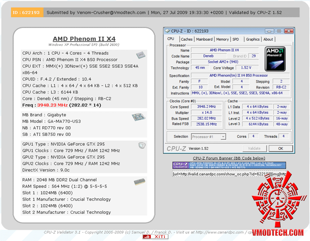Click the motherboard icon beside MB Brand

pyautogui.click(x=138, y=117)
